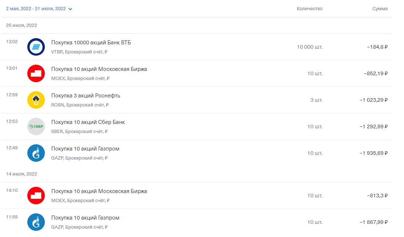Viewport: 404px width, 237px height.
Task: Select the '25 июля, 2022' date heading
Action: [21, 25]
